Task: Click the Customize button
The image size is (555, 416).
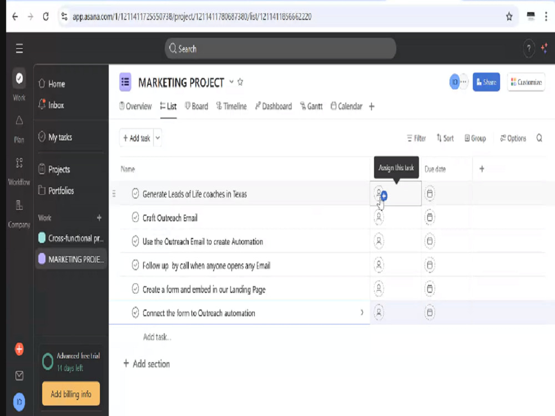Action: tap(526, 82)
